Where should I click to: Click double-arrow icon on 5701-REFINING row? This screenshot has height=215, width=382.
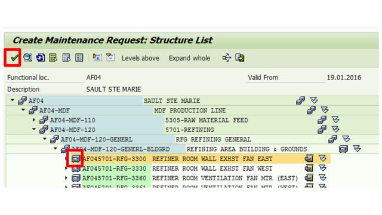point(335,129)
